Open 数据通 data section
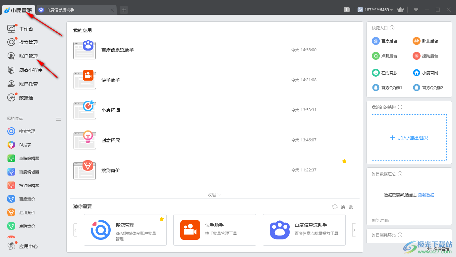 click(21, 98)
